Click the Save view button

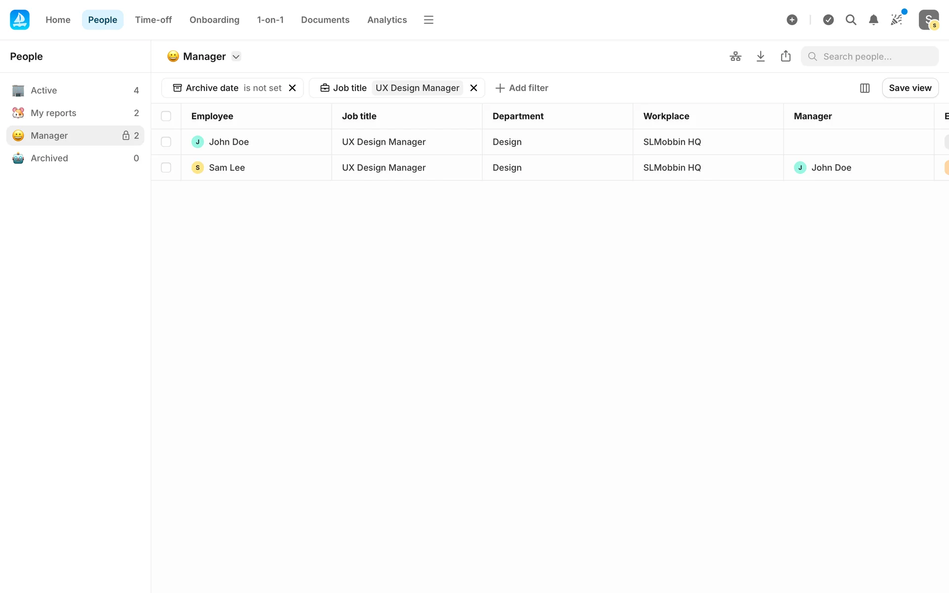point(910,88)
